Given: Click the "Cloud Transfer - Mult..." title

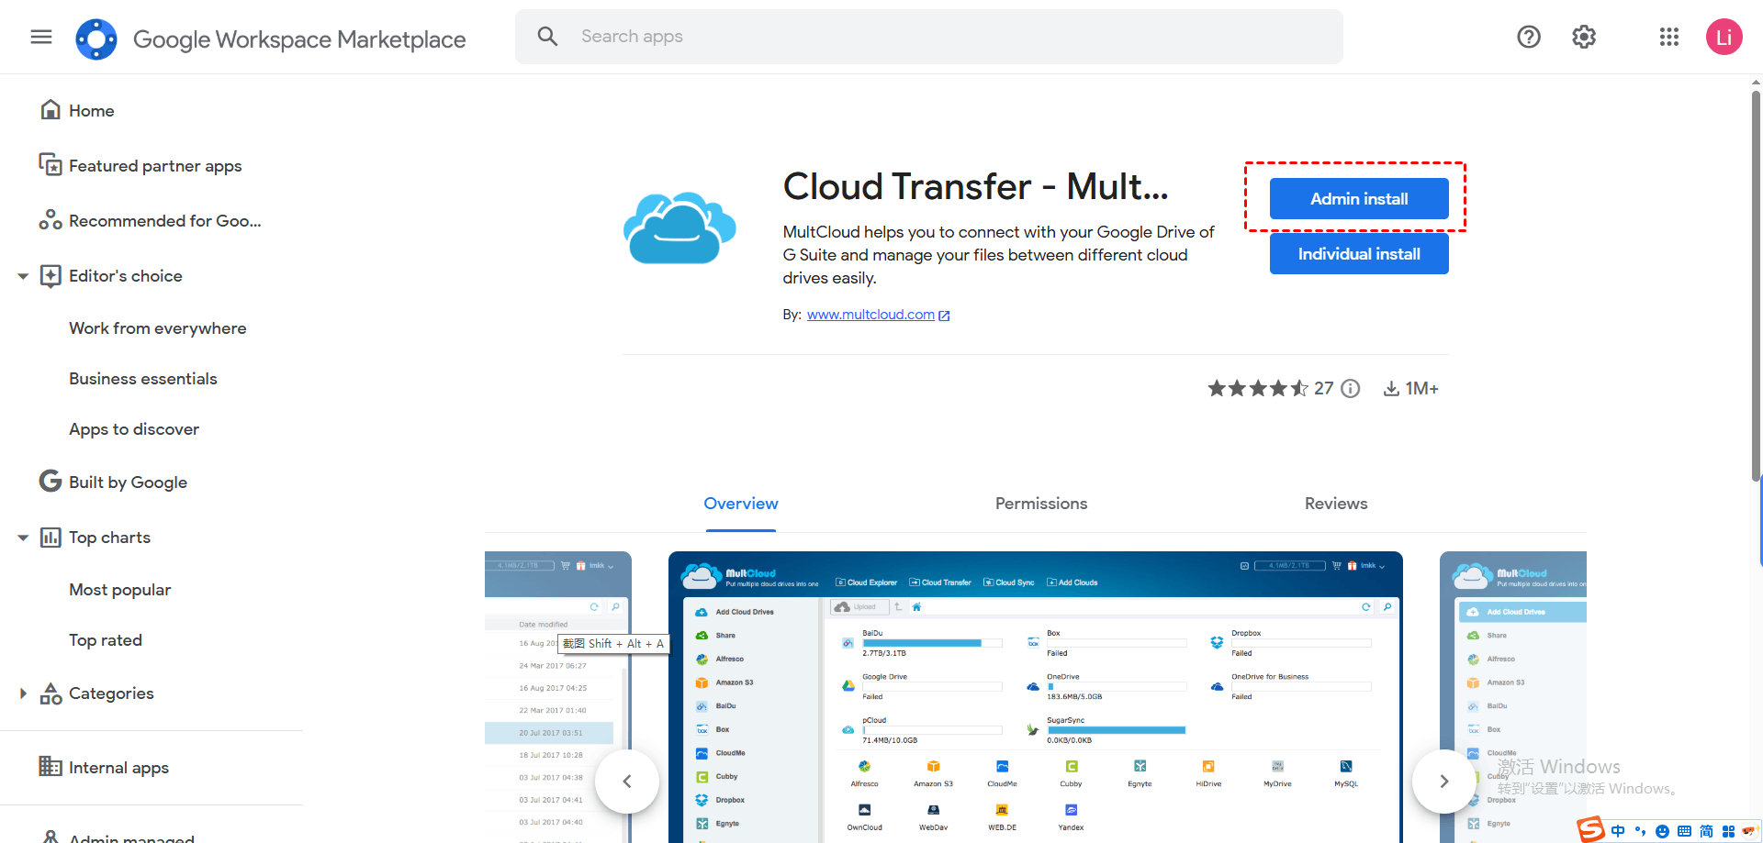Looking at the screenshot, I should 976,186.
